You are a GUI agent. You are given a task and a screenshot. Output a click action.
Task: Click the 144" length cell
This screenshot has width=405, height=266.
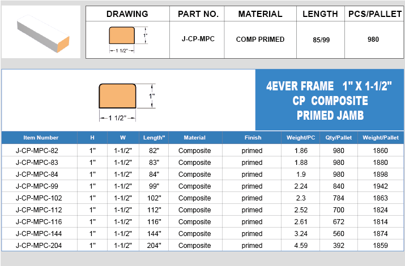pyautogui.click(x=154, y=234)
